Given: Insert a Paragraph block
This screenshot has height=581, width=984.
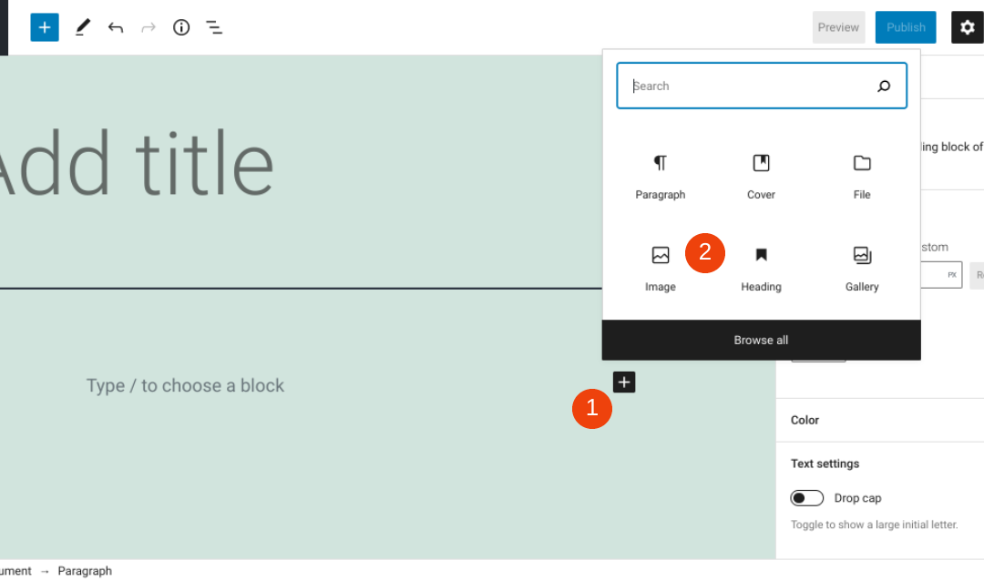Looking at the screenshot, I should coord(660,178).
